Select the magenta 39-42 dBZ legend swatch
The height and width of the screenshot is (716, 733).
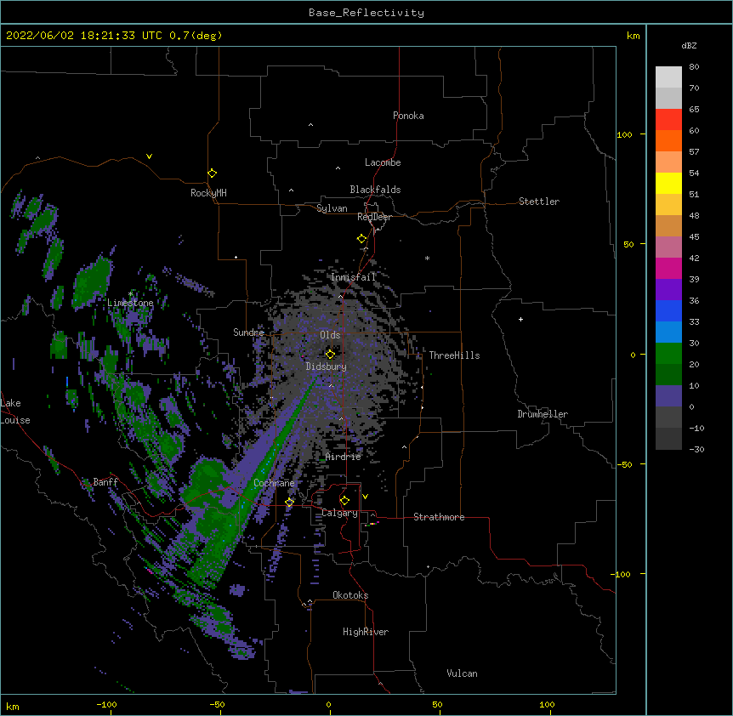coord(668,268)
